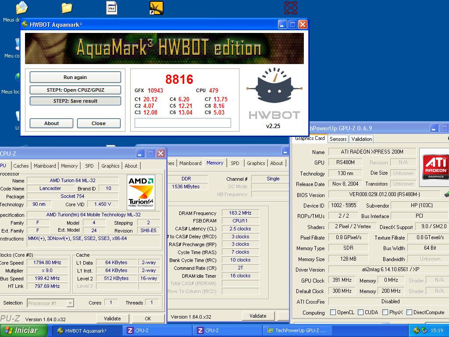The width and height of the screenshot is (449, 337).
Task: Click the Core Speed value 1794.80 MHz
Action: click(47, 262)
